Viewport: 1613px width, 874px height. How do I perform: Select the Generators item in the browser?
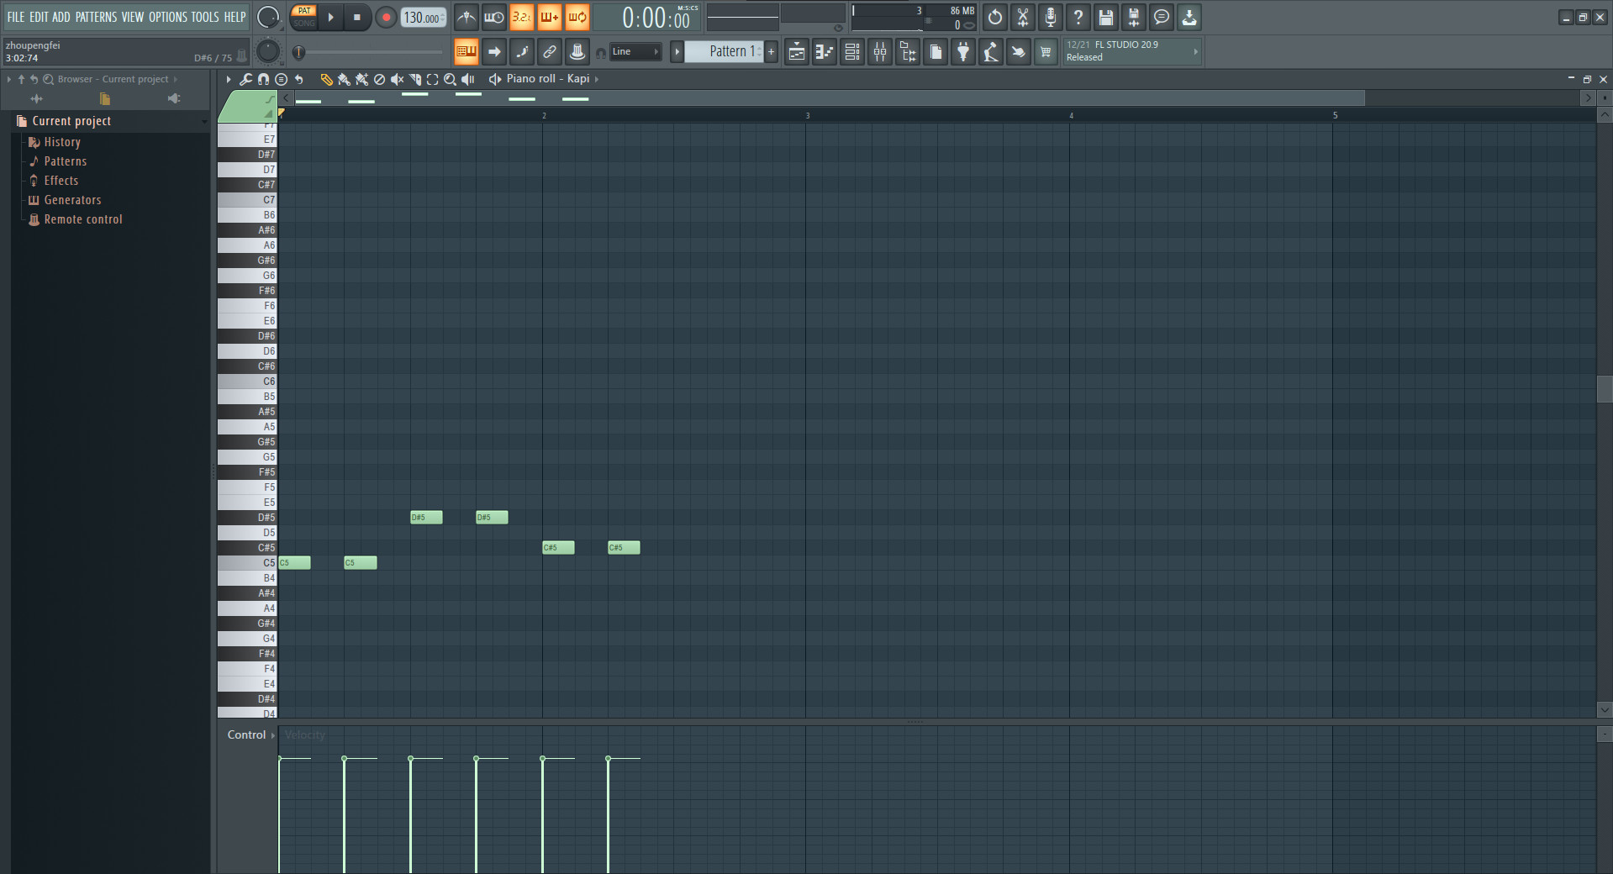73,200
